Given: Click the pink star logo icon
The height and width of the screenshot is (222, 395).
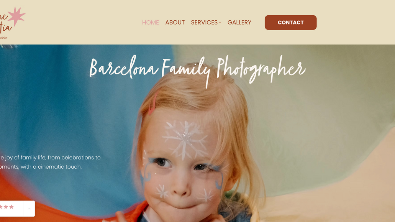Looking at the screenshot, I should click(x=16, y=16).
